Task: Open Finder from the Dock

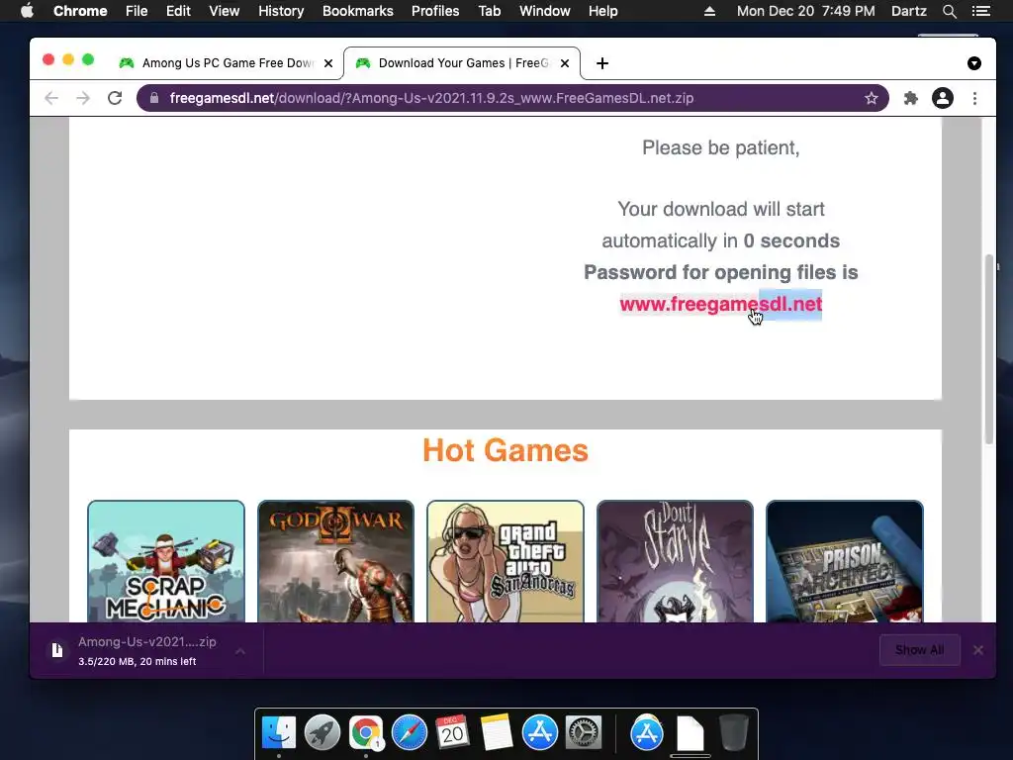Action: [279, 733]
